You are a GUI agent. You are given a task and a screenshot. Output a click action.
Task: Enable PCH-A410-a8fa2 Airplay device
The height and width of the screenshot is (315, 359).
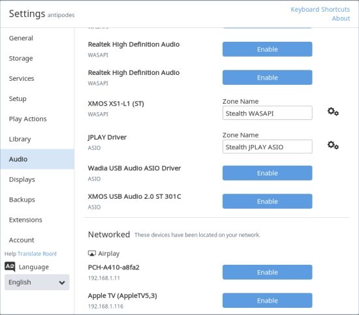[267, 272]
